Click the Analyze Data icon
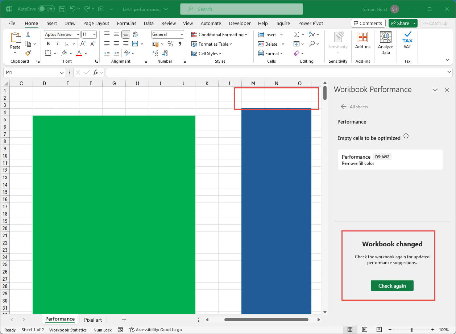The width and height of the screenshot is (456, 334). (385, 41)
